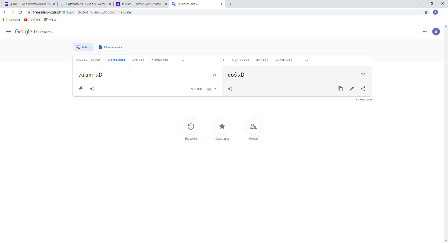Expand the target language list

click(x=306, y=61)
